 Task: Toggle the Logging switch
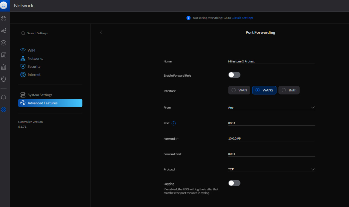coord(234,183)
